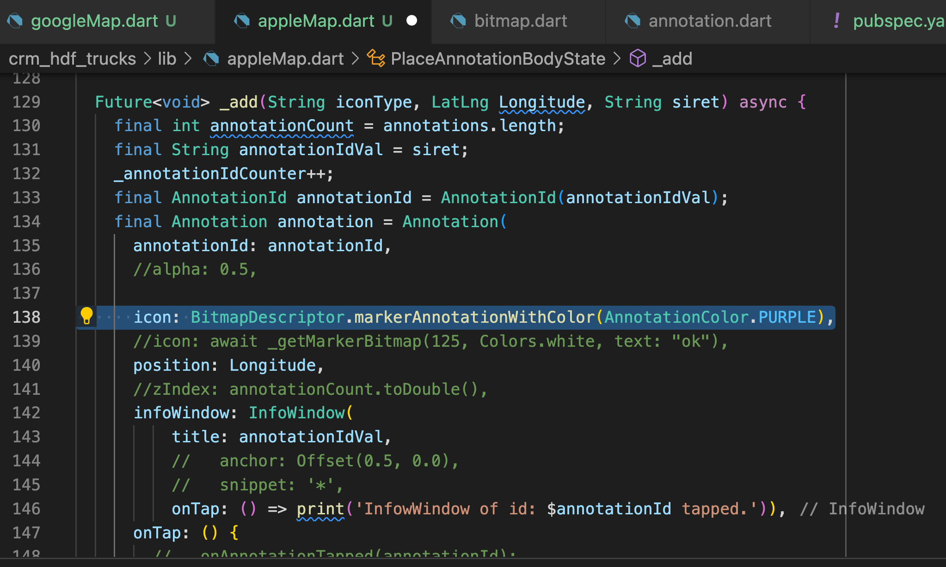Click the Dart icon on bitmap.dart tab
The image size is (946, 567).
pos(458,21)
